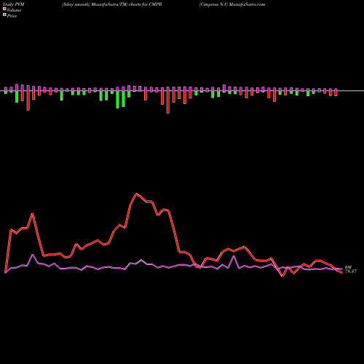The height and width of the screenshot is (364, 364).
Task: Click the 0M volume value label
Action: coord(348,267)
